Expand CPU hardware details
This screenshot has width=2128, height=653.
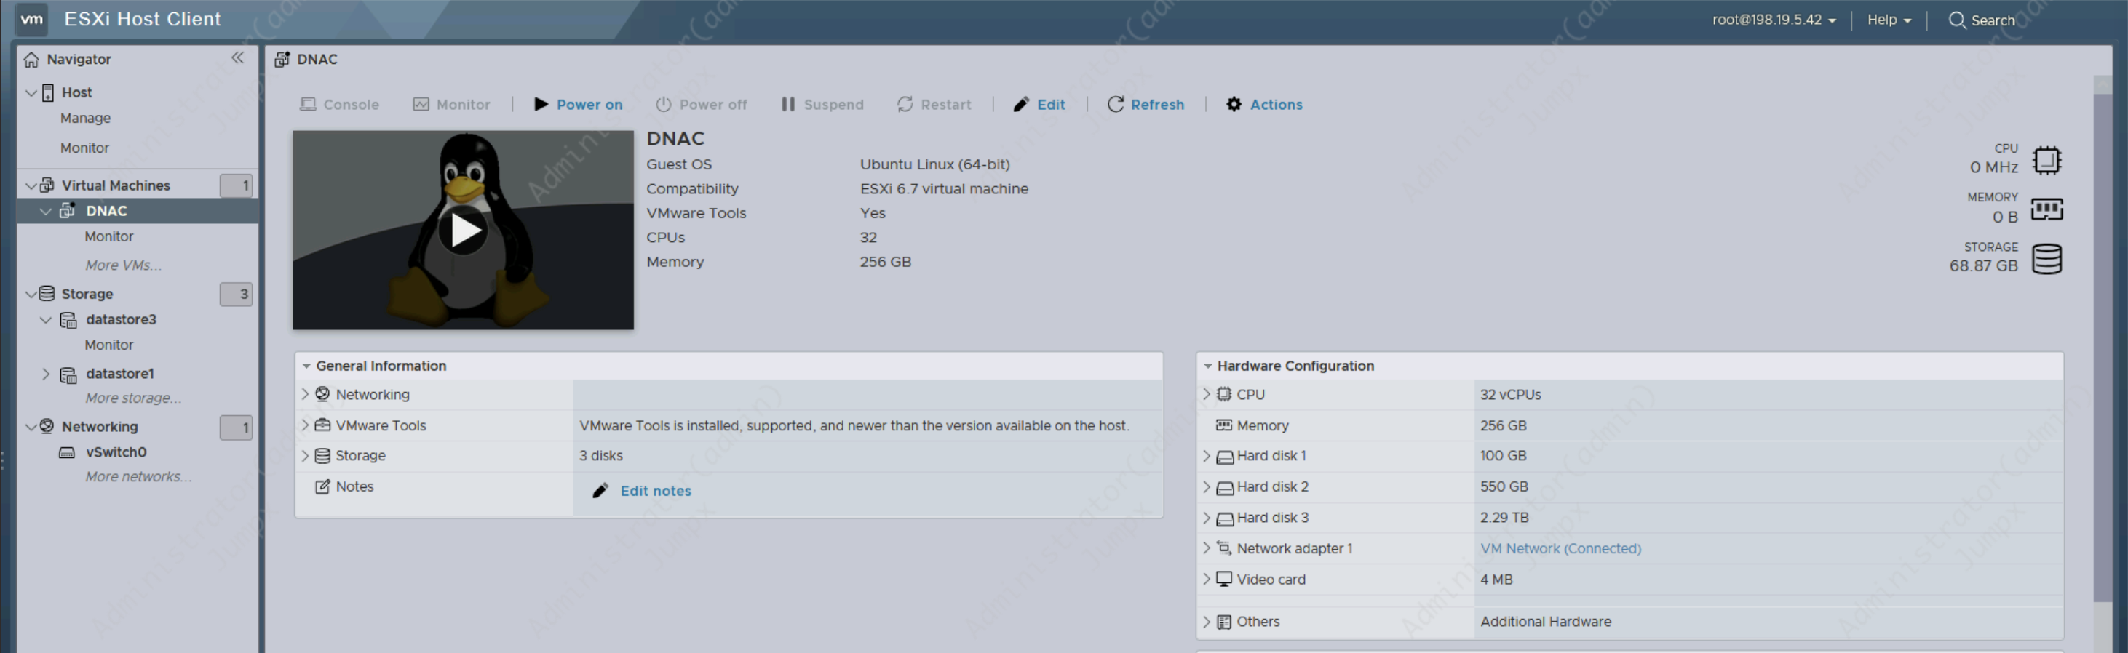[x=1207, y=395]
